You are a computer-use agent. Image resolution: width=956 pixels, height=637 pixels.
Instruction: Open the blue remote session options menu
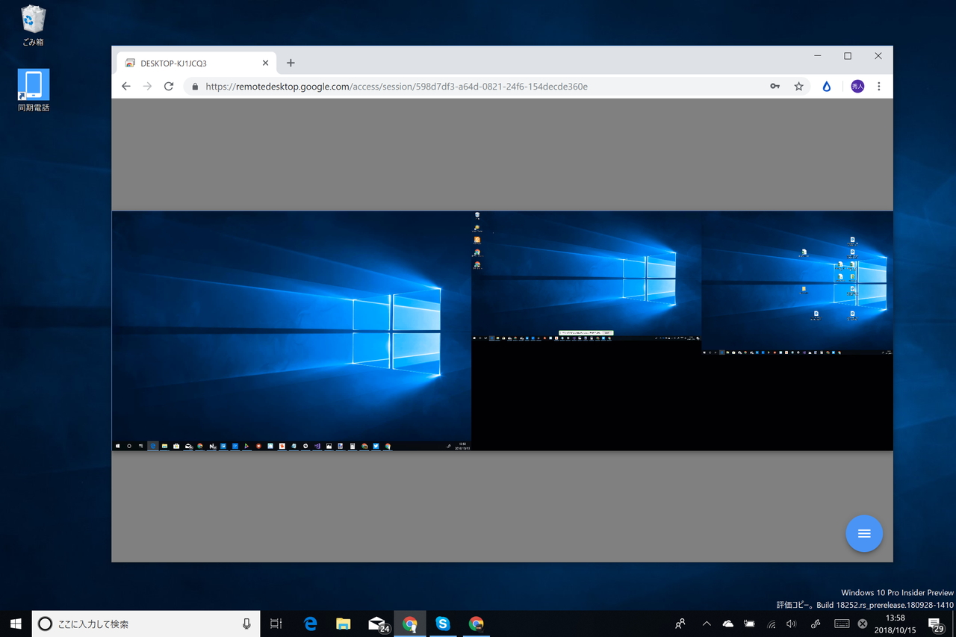point(863,533)
